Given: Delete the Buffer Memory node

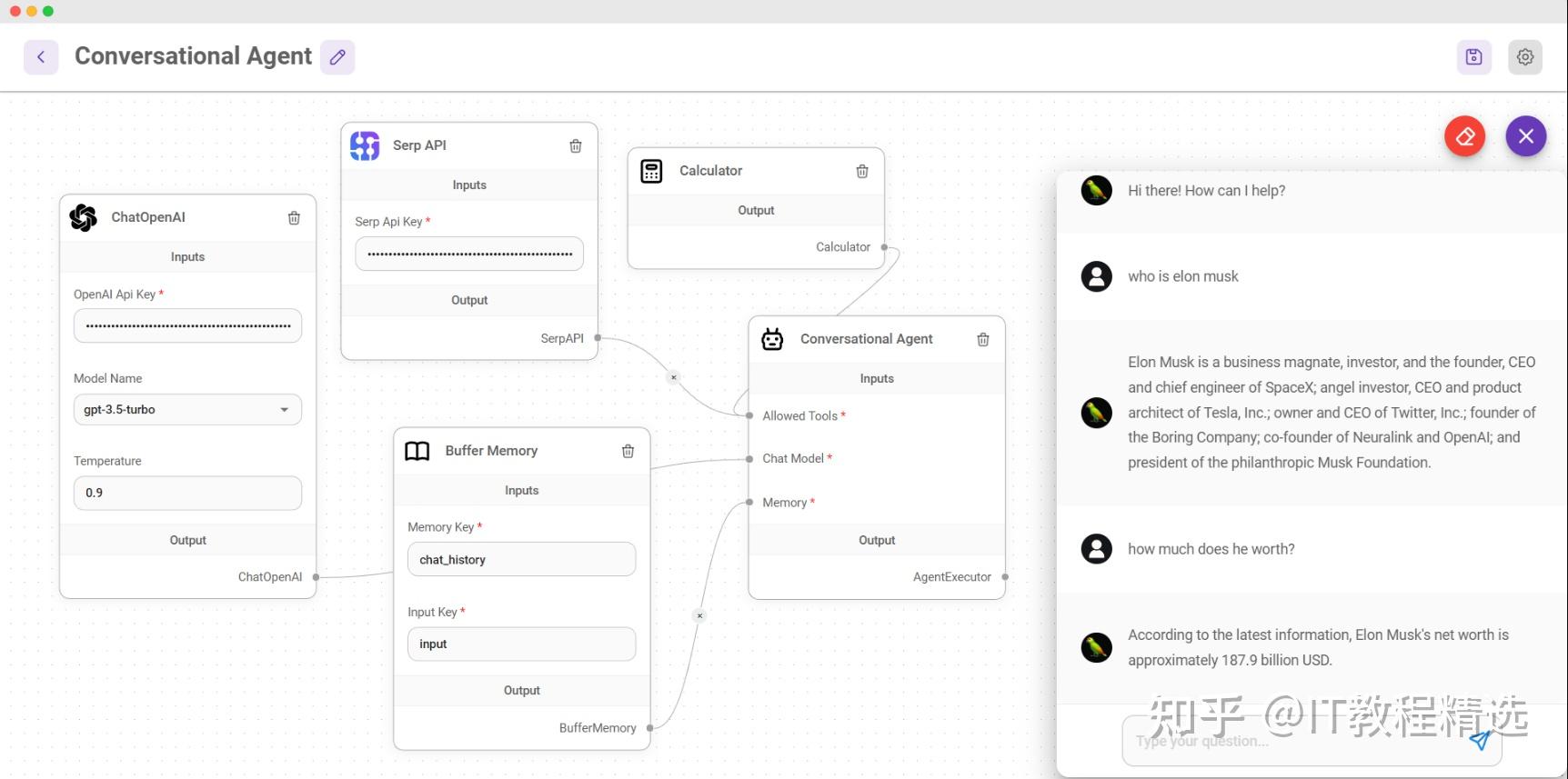Looking at the screenshot, I should (x=628, y=451).
